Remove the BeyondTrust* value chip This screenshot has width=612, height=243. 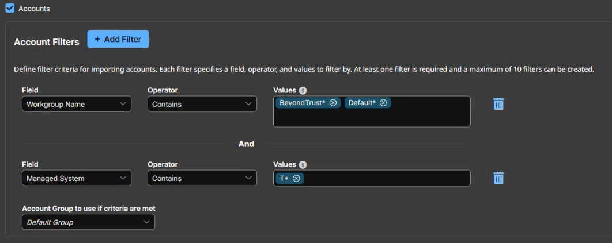pos(333,103)
